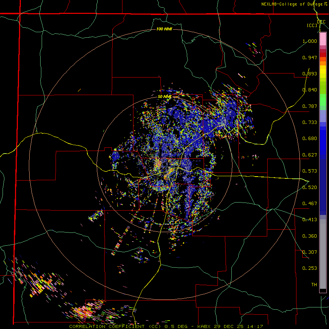Click the 0.360 scale value

coord(310,236)
